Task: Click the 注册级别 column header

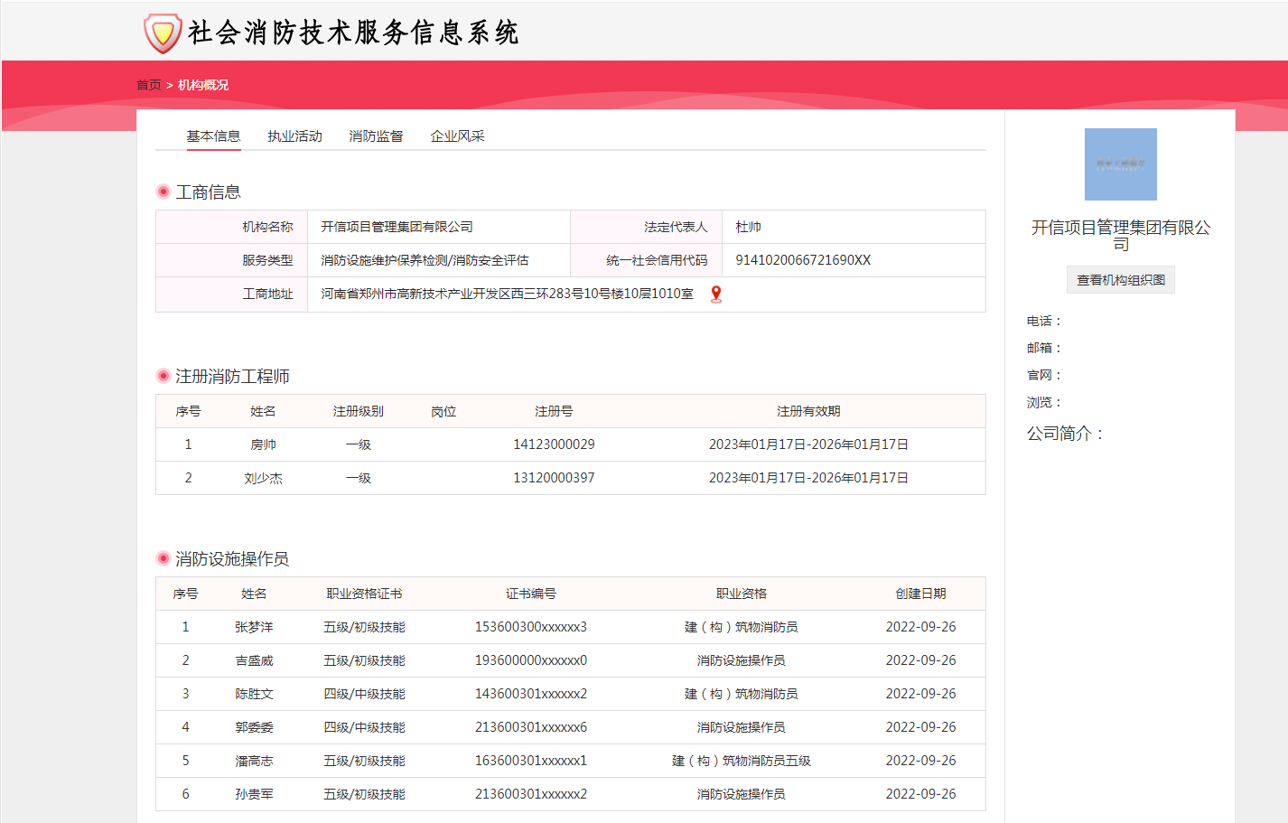Action: click(358, 411)
